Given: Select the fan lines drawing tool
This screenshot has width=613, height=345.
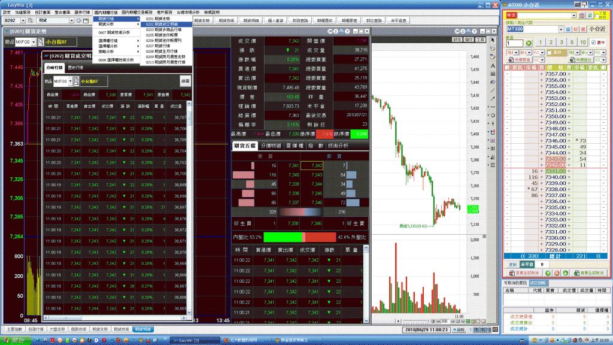Looking at the screenshot, I should [x=493, y=157].
